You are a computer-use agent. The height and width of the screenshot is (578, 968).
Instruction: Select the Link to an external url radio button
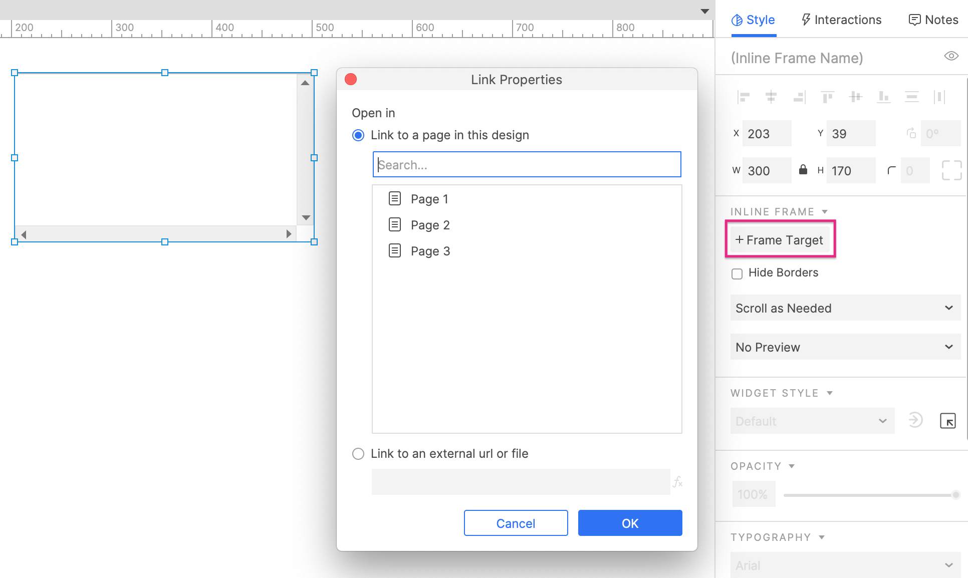(358, 454)
